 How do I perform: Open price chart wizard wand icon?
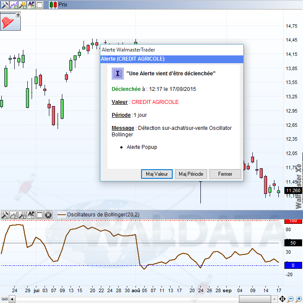[x=23, y=5]
